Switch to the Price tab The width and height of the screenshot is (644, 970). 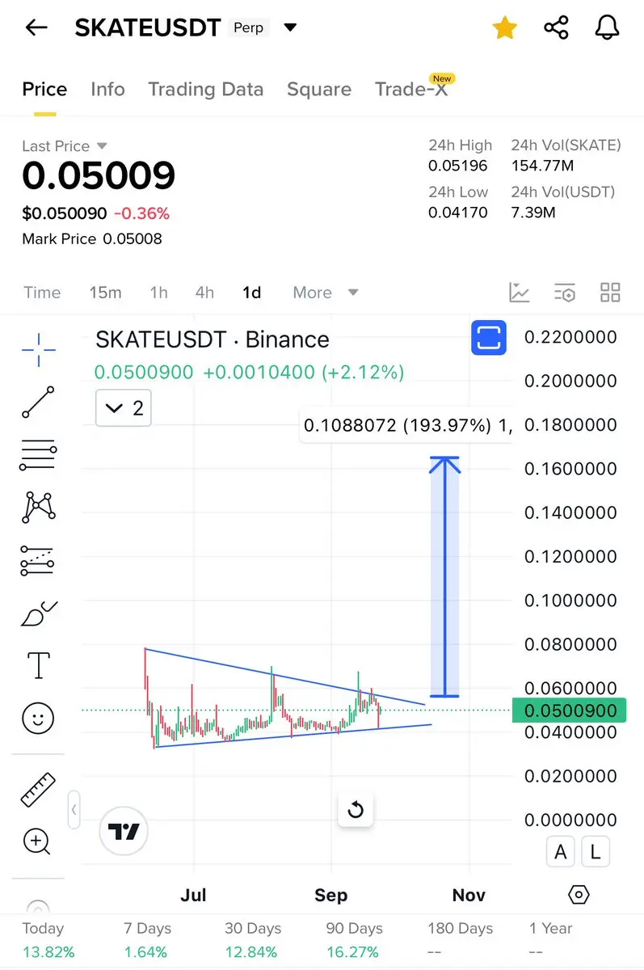(x=44, y=89)
